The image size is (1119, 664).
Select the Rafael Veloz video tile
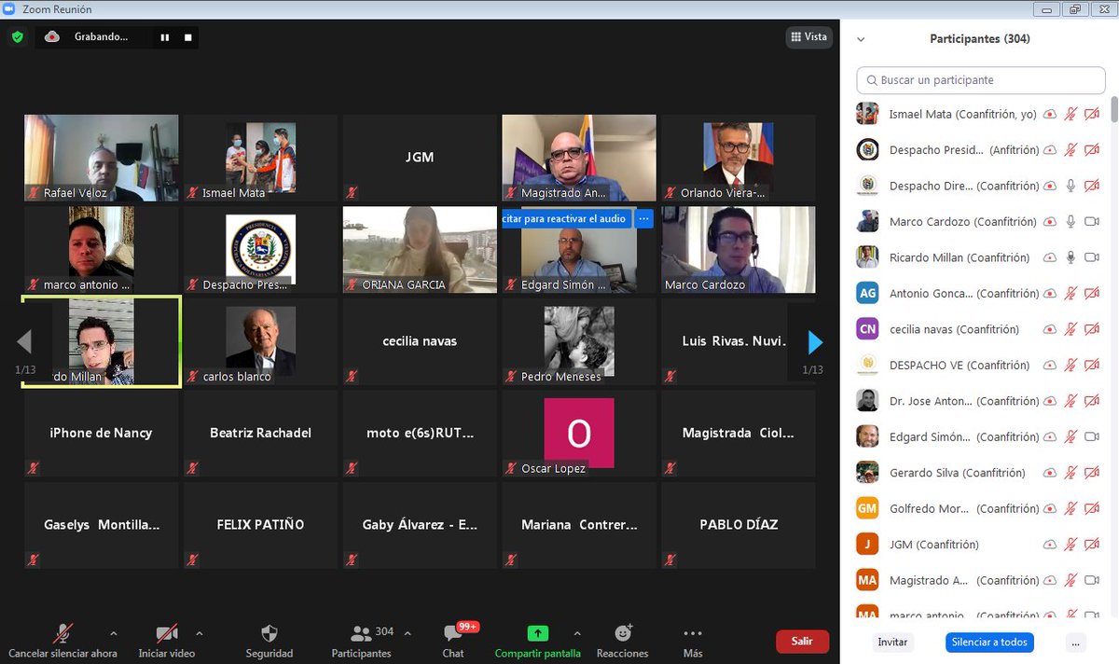coord(101,158)
